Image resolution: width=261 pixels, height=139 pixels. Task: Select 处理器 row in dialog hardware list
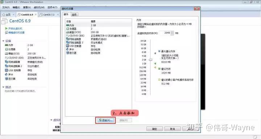[98, 29]
